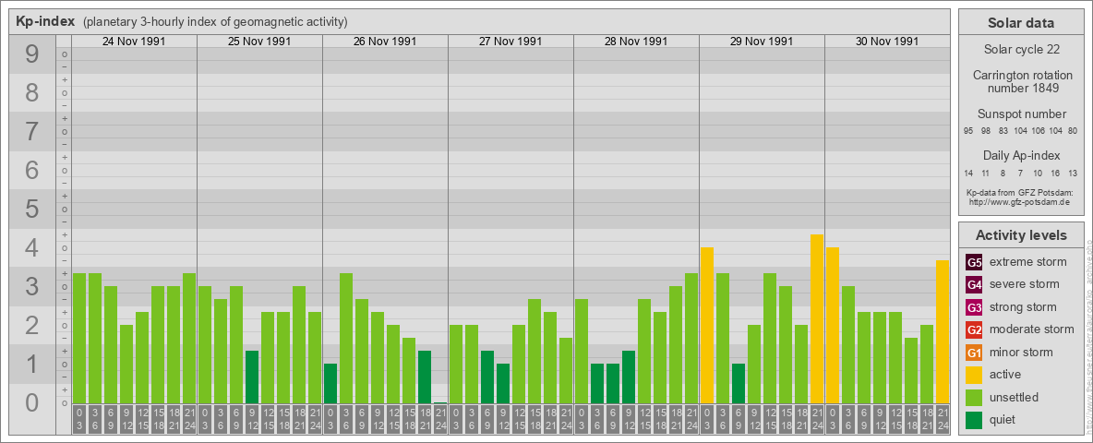Screen dimensions: 1093x443
Task: Click the dark green 6-9h bar on 29 Nov
Action: (x=739, y=383)
